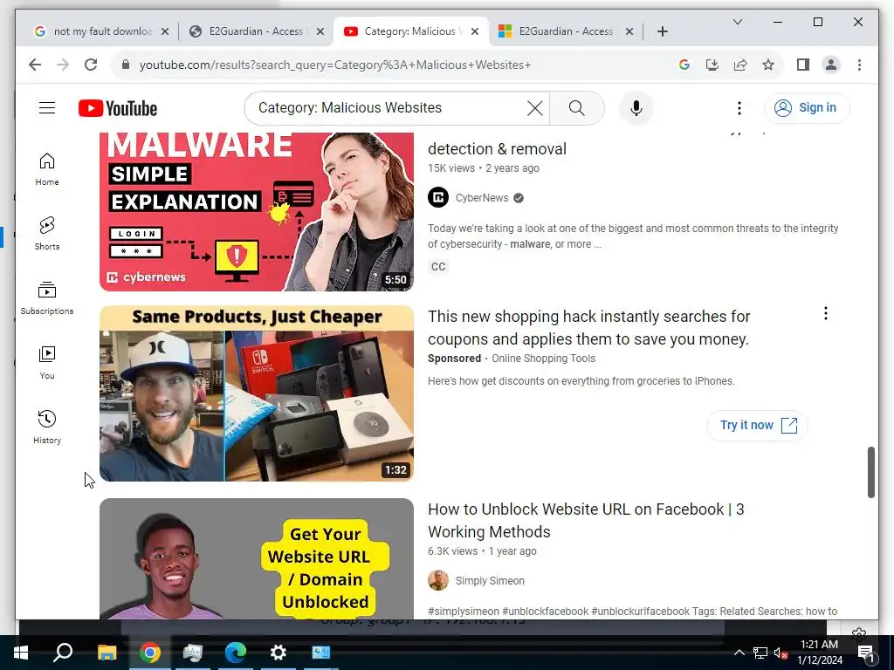894x670 pixels.
Task: Open the taskbar clock showing 1:21 AM
Action: coord(819,653)
